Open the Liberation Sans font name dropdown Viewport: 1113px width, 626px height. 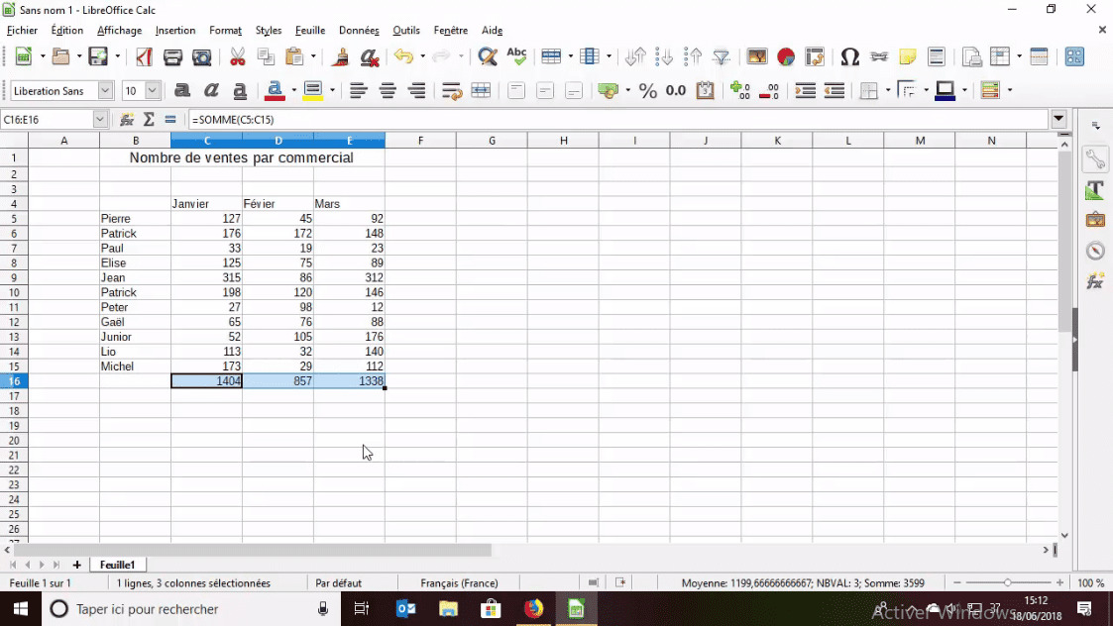[x=107, y=90]
